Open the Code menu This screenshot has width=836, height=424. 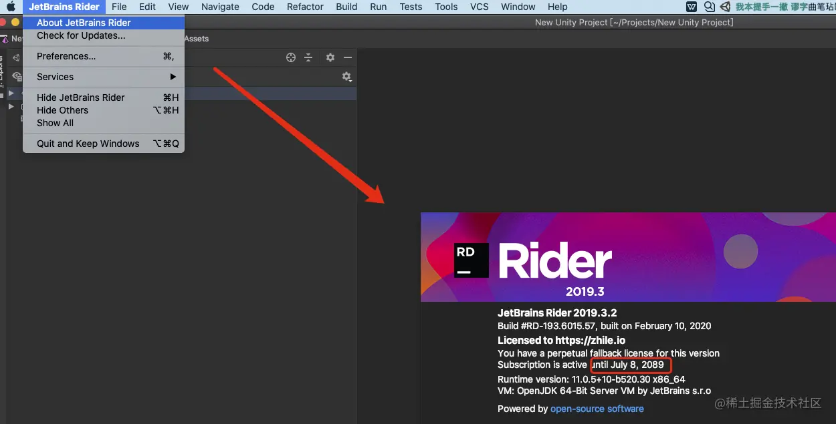tap(263, 7)
